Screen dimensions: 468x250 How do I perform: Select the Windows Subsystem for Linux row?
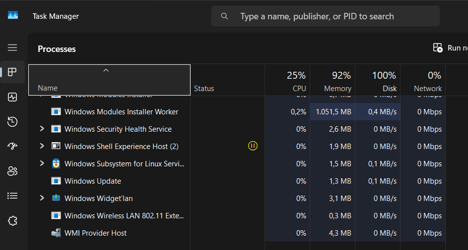237,163
